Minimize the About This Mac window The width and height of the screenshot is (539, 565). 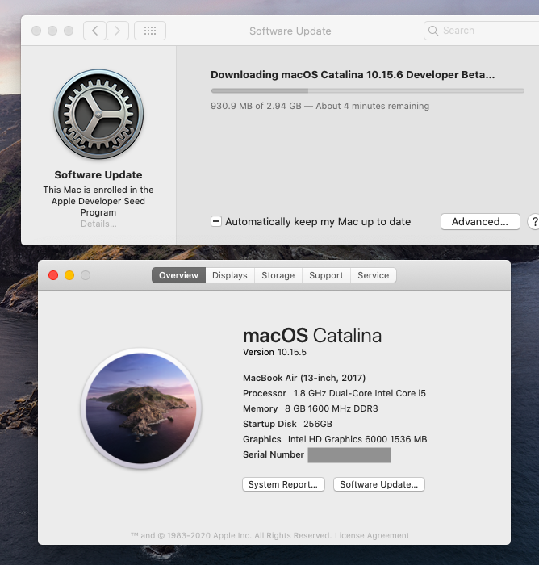coord(69,275)
